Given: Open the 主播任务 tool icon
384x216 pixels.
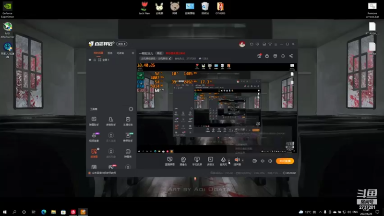Looking at the screenshot, I should coord(128,121).
